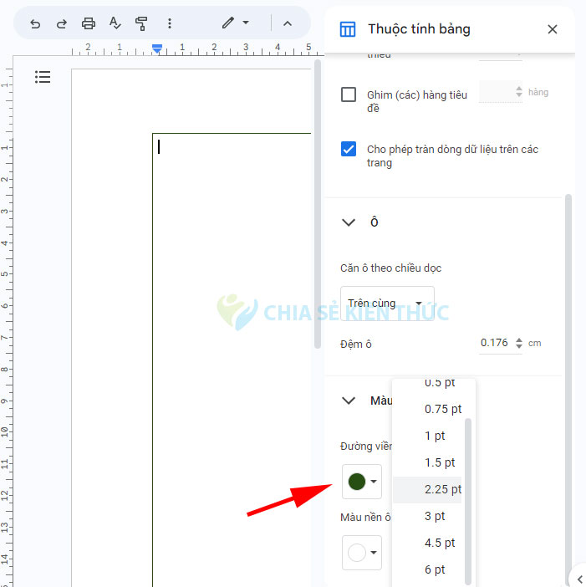Click the Căn ô theo chiều dọc label
The width and height of the screenshot is (586, 587).
[390, 268]
